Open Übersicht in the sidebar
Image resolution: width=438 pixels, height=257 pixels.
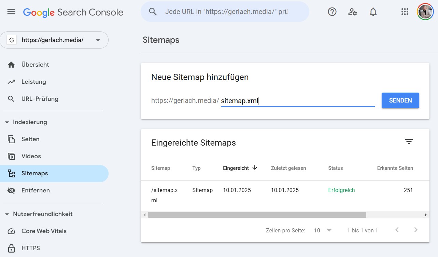click(x=35, y=65)
